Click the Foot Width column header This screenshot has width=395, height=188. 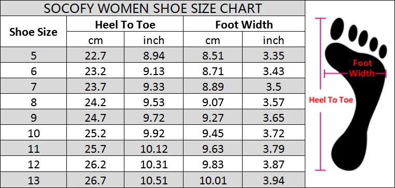pyautogui.click(x=244, y=24)
